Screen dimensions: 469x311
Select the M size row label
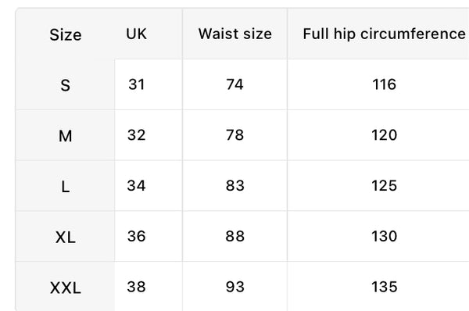point(65,135)
